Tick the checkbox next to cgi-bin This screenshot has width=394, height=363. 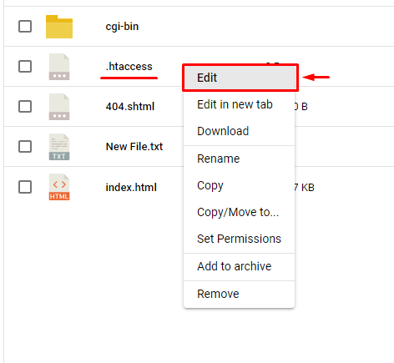click(25, 27)
